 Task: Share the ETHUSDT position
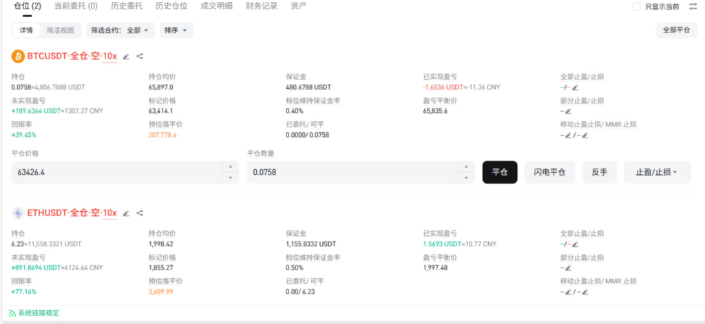140,213
